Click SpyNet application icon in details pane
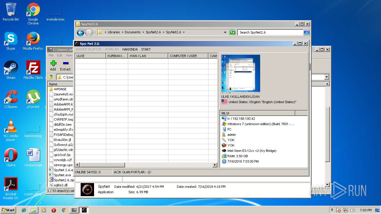 point(87,190)
